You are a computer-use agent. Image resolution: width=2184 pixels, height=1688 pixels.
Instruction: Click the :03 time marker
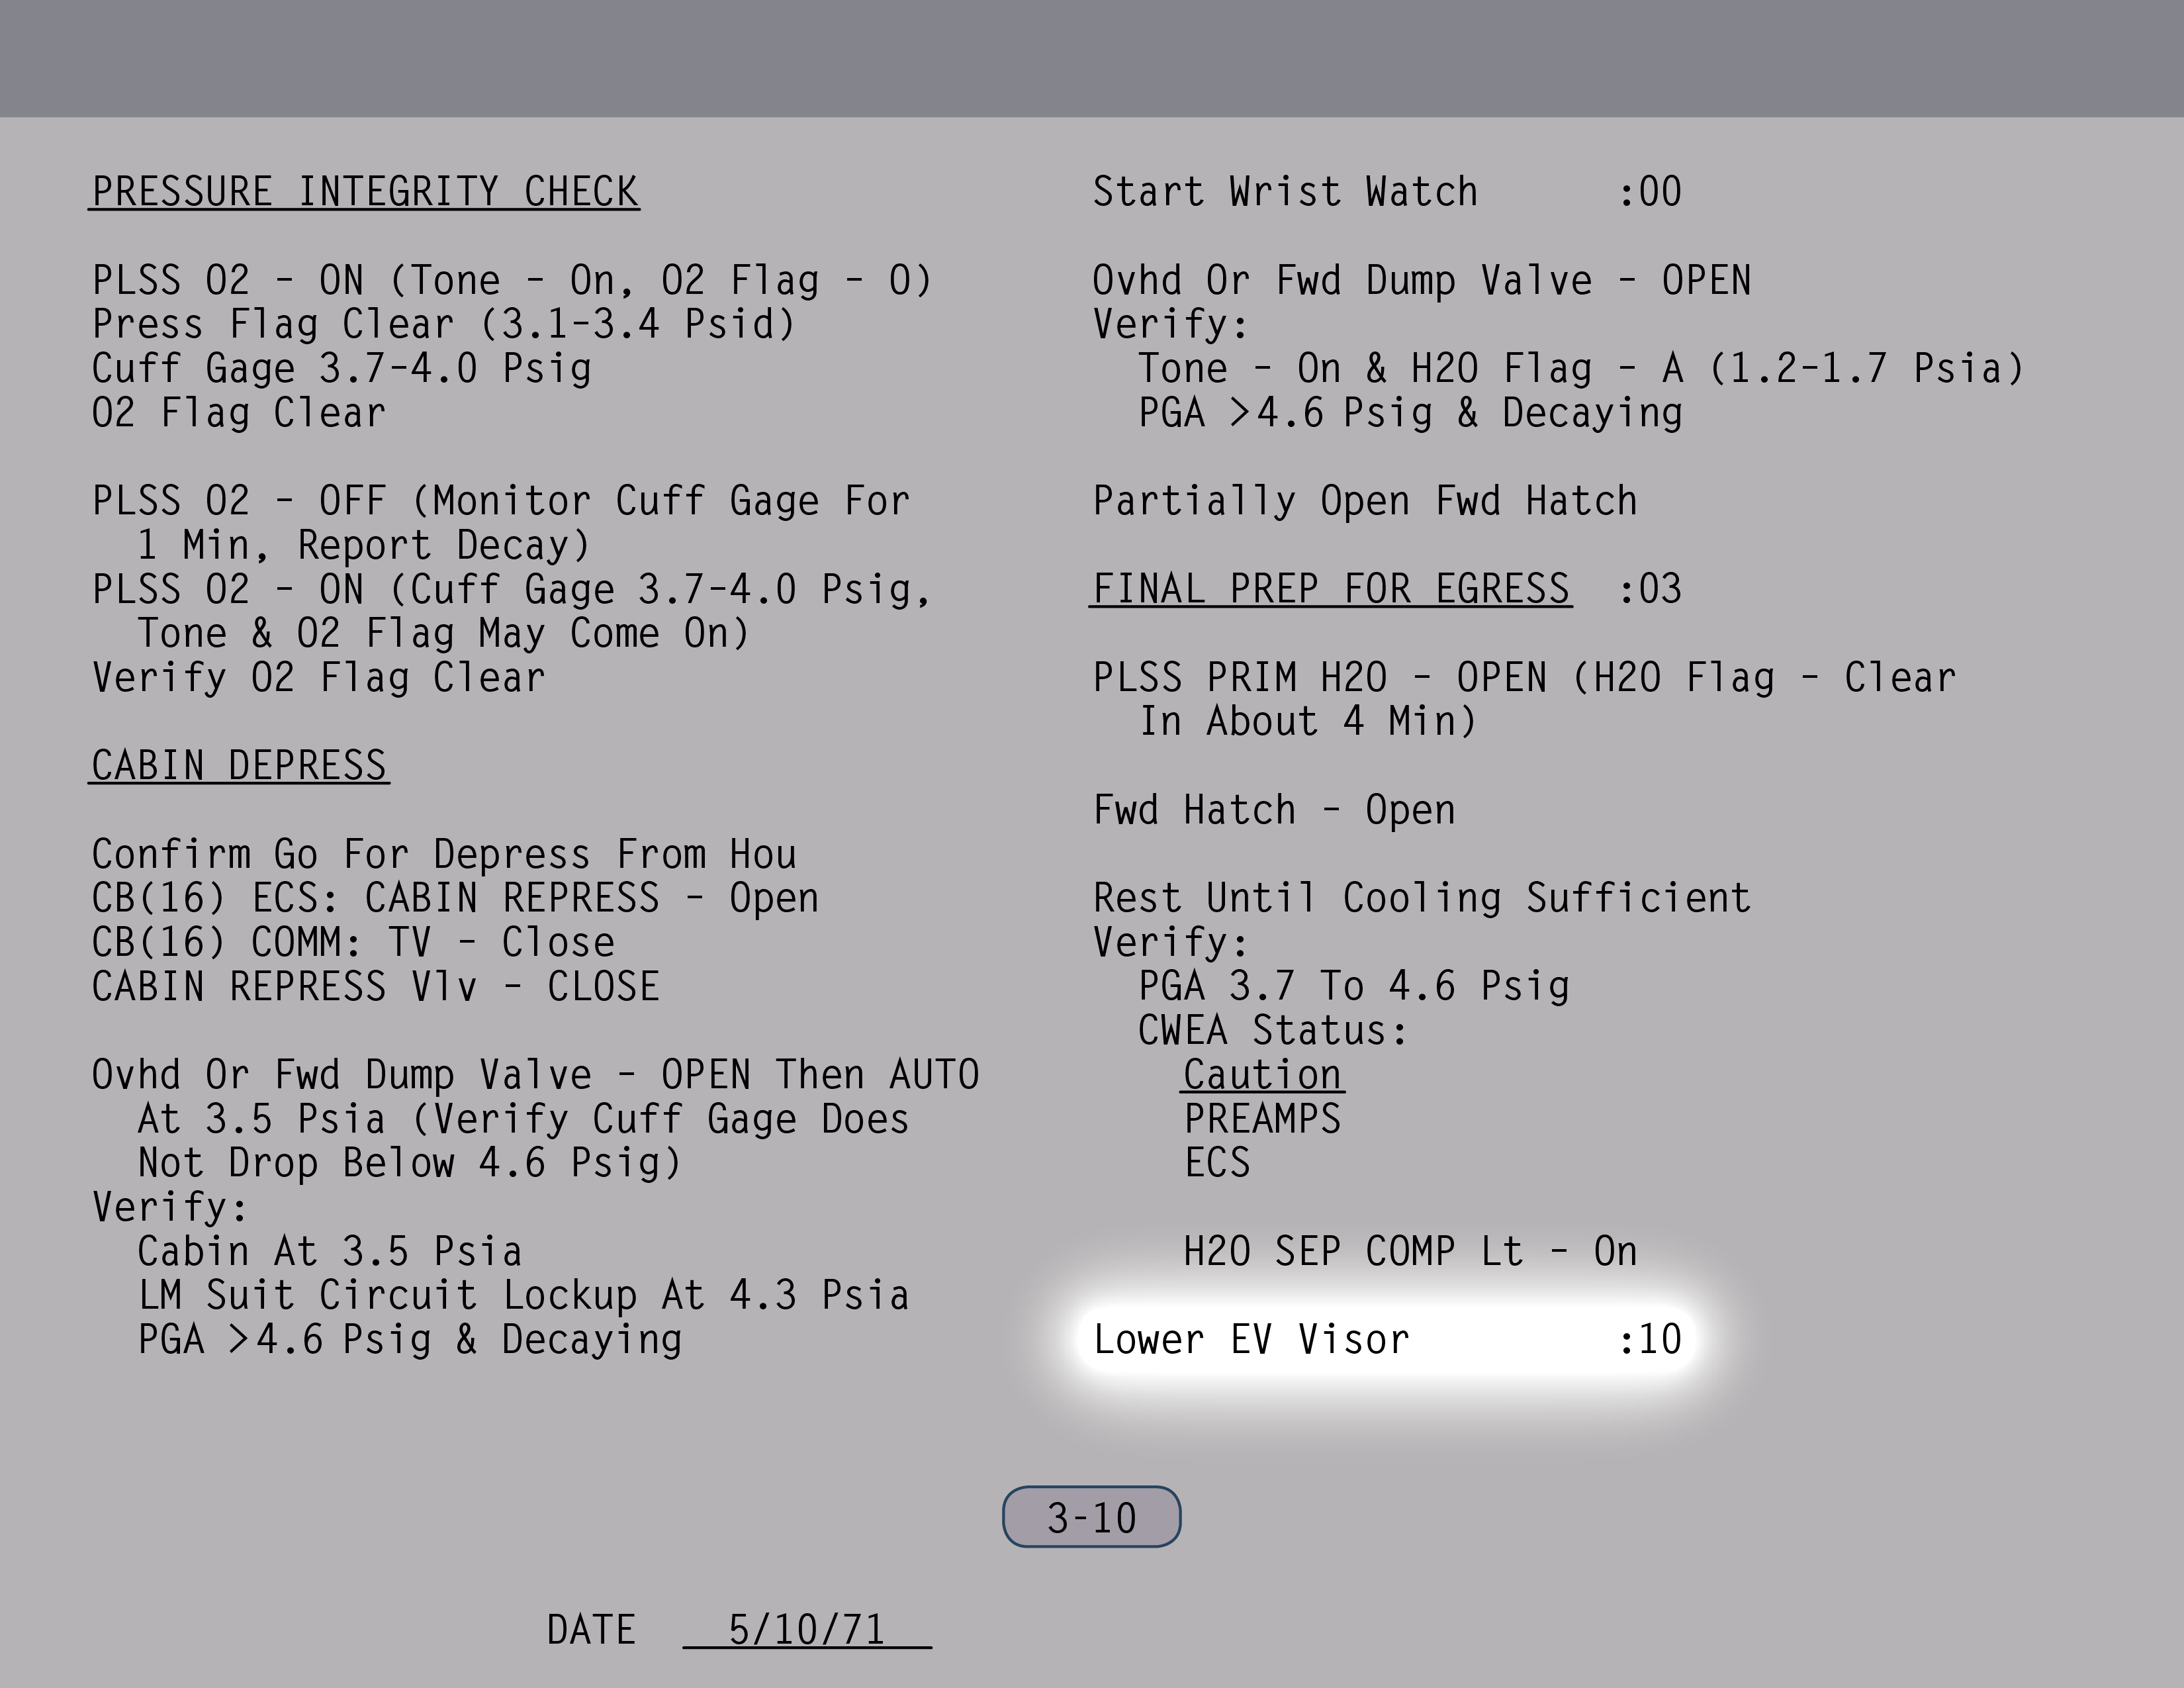pos(1650,589)
